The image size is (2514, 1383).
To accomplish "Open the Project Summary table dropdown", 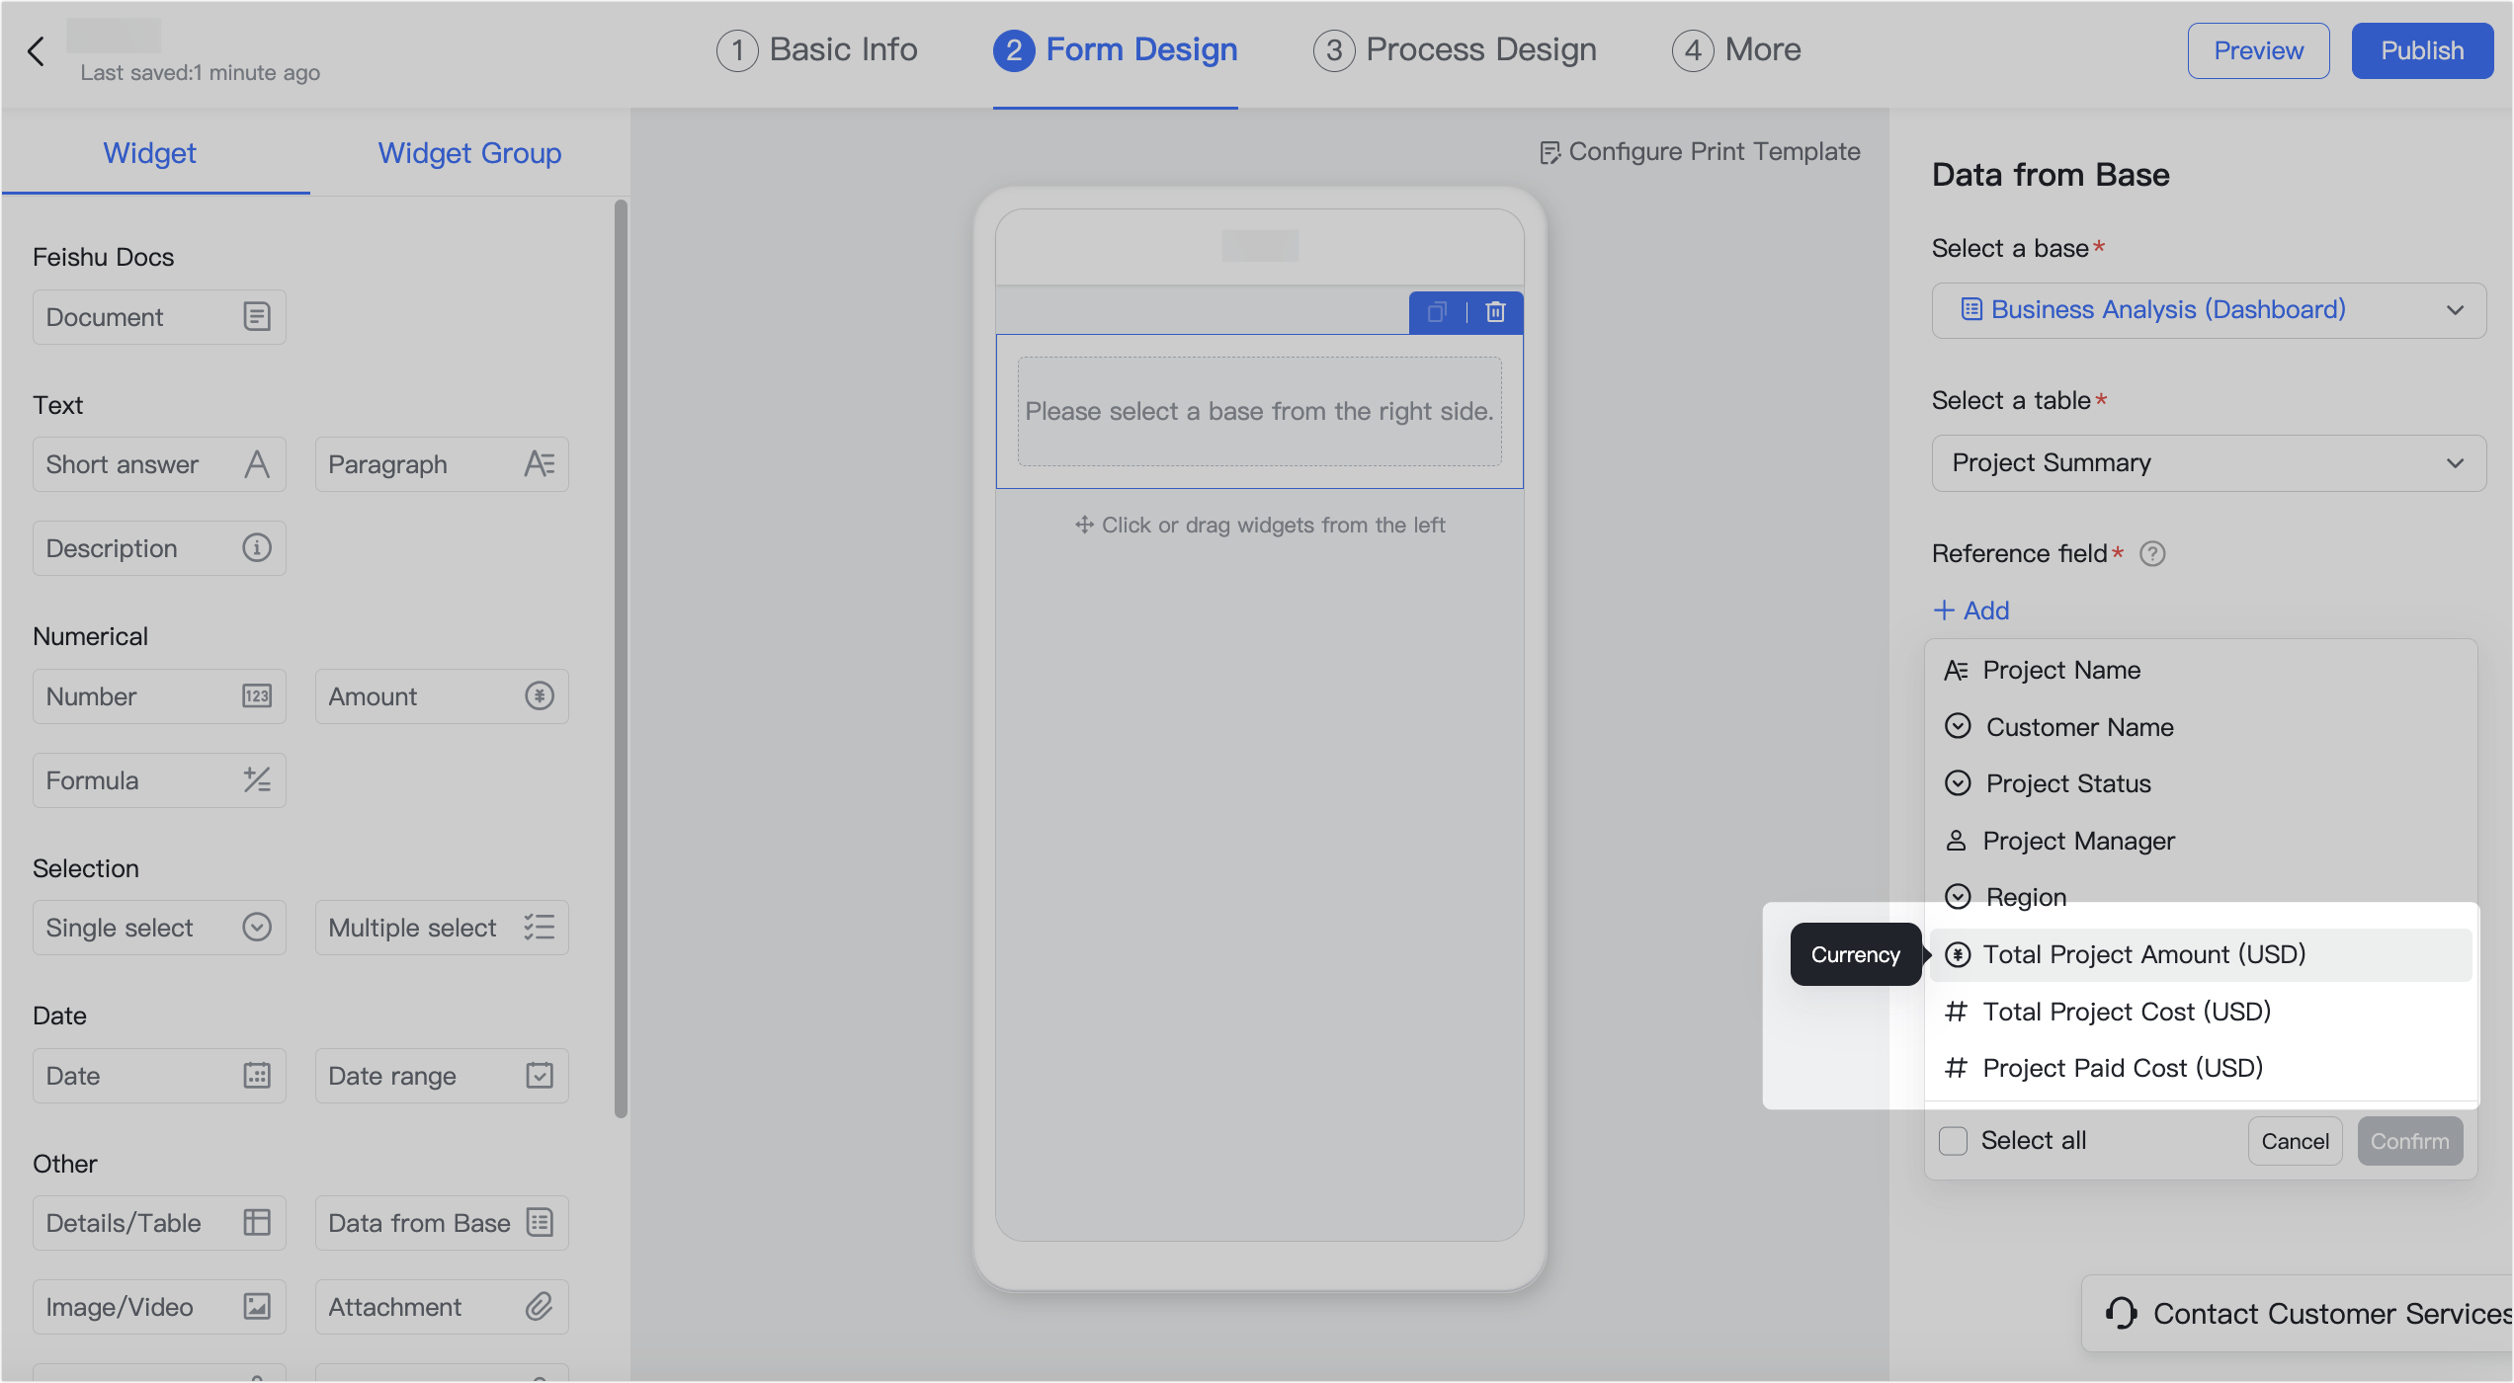I will (x=2208, y=463).
